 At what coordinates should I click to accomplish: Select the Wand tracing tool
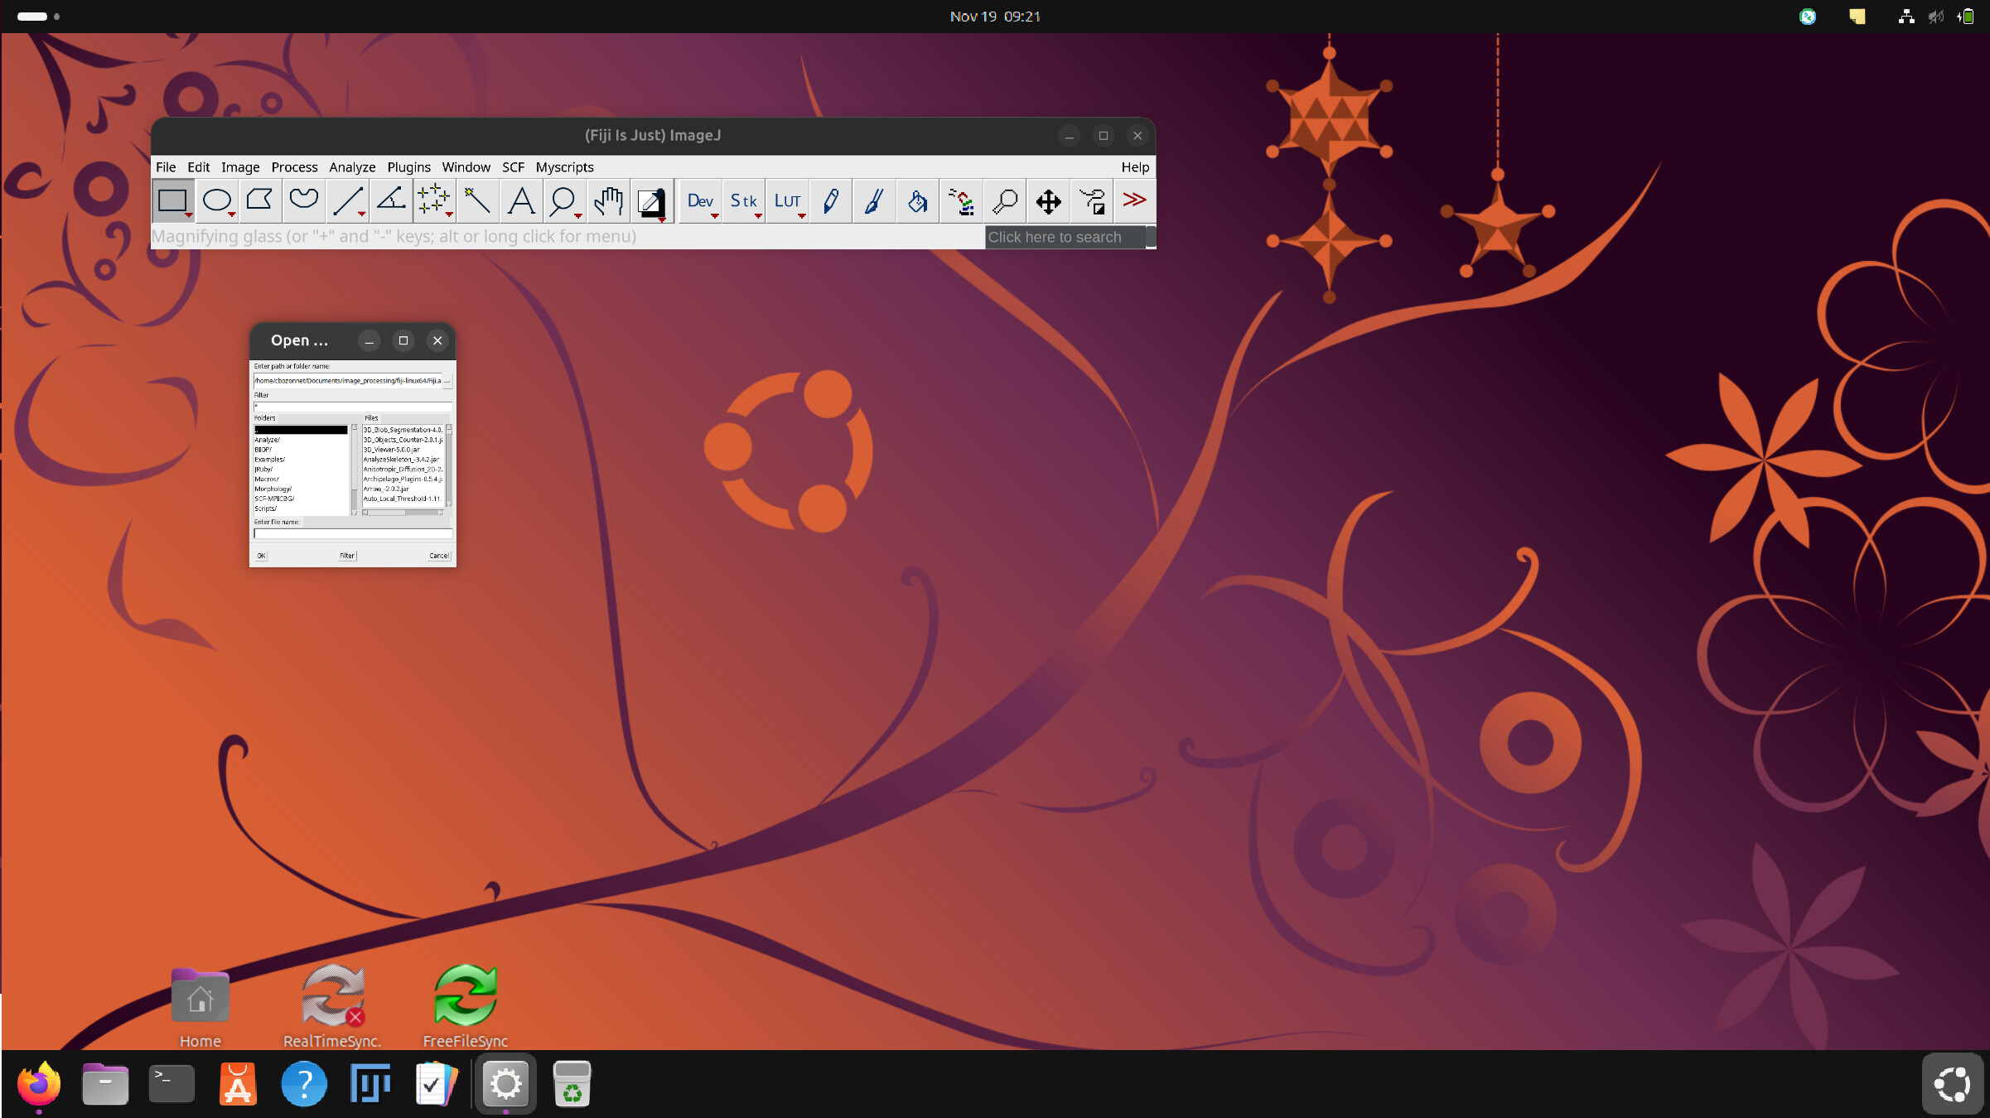click(477, 201)
